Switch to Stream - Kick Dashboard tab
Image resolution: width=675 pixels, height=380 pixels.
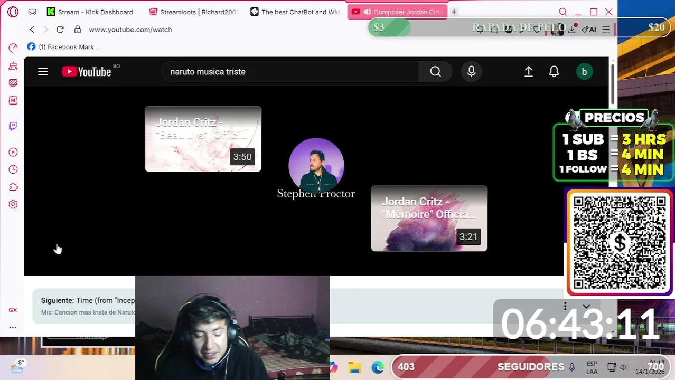(x=91, y=12)
